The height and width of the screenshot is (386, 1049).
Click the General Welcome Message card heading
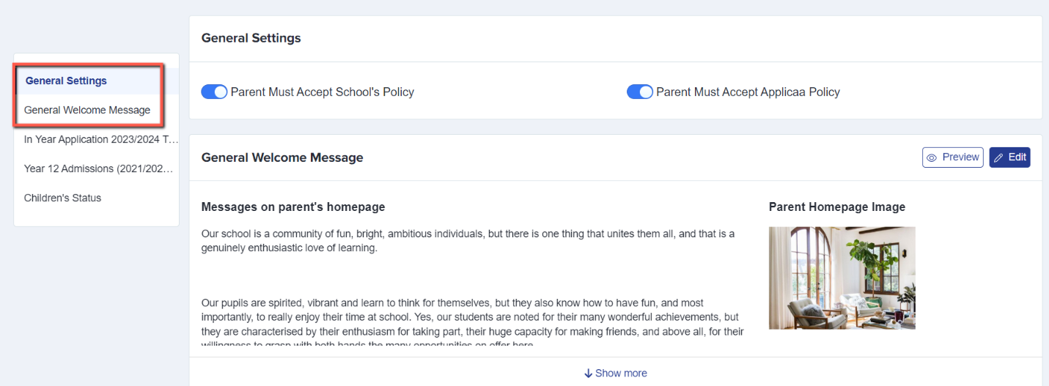pos(282,157)
